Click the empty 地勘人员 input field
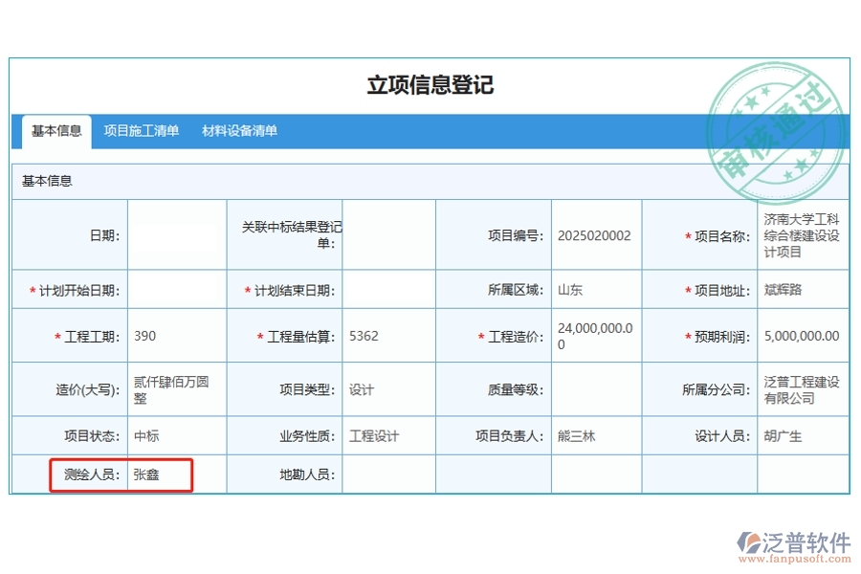 point(387,475)
